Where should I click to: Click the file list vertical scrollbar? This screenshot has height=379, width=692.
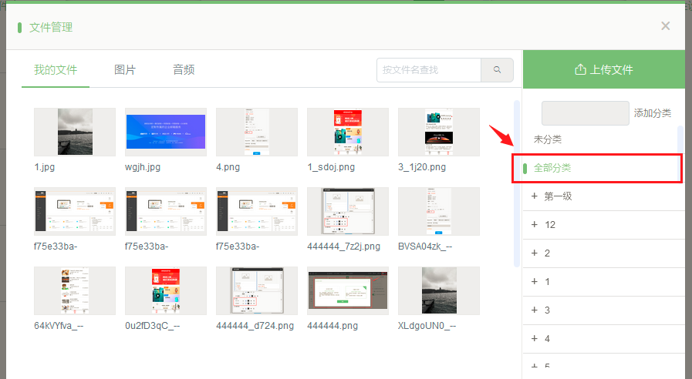pos(516,183)
